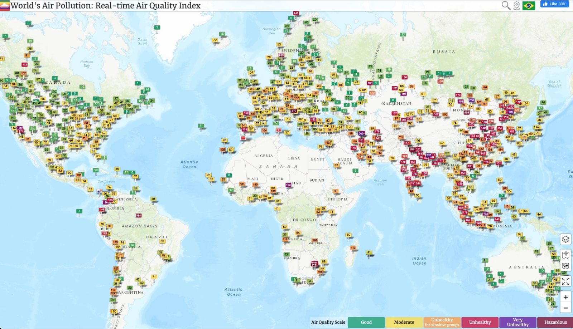Screen dimensions: 573x329
Task: Click the Good legend swatch
Action: pos(366,322)
